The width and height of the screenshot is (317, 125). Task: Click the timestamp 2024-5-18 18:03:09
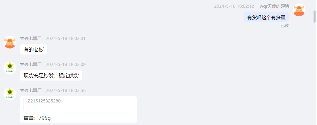66,64
